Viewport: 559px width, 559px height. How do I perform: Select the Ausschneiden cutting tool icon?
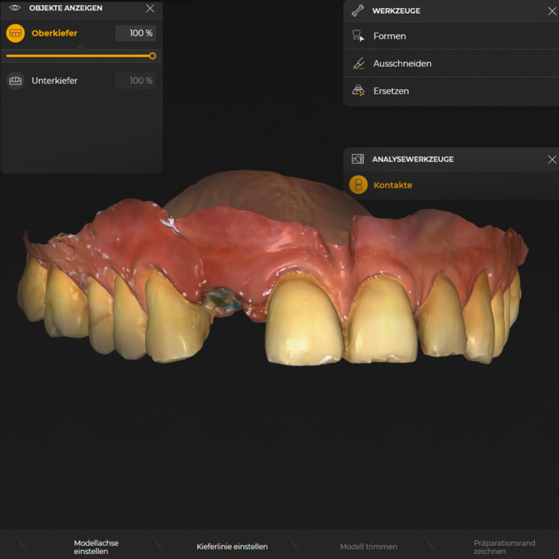point(358,63)
